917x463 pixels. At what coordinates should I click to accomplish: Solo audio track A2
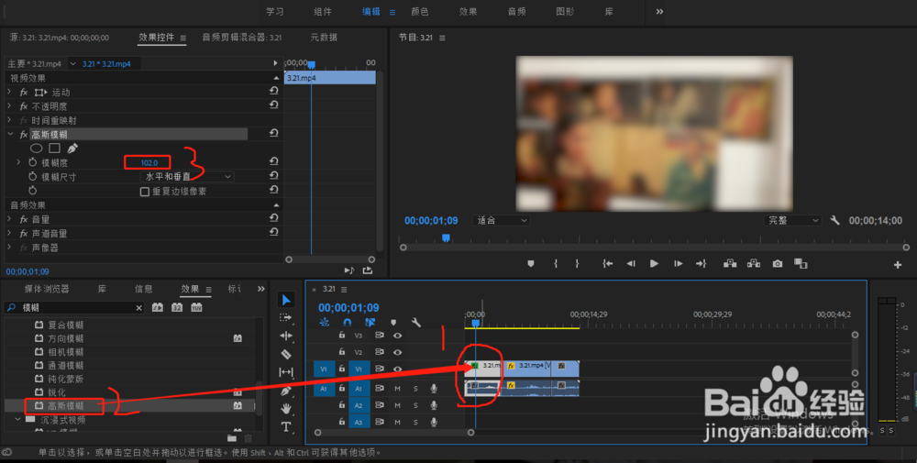[415, 405]
